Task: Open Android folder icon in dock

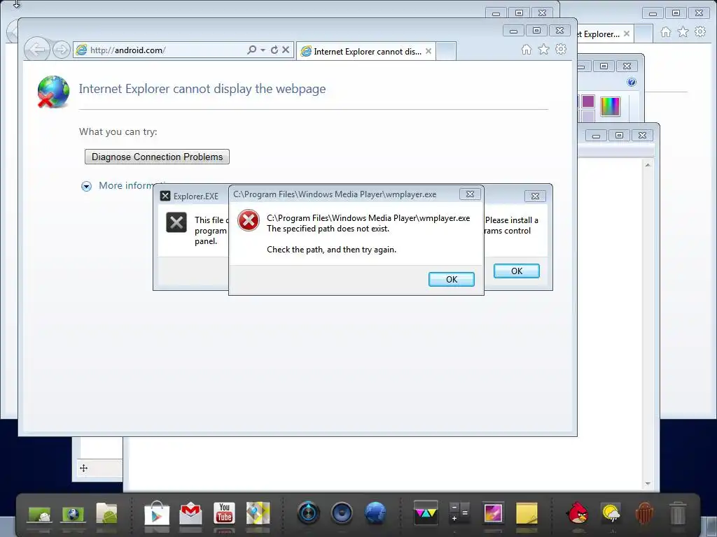Action: tap(107, 513)
